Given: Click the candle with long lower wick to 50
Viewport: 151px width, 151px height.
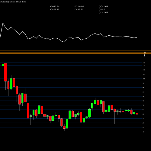Looking at the screenshot, I should pyautogui.click(x=115, y=110).
